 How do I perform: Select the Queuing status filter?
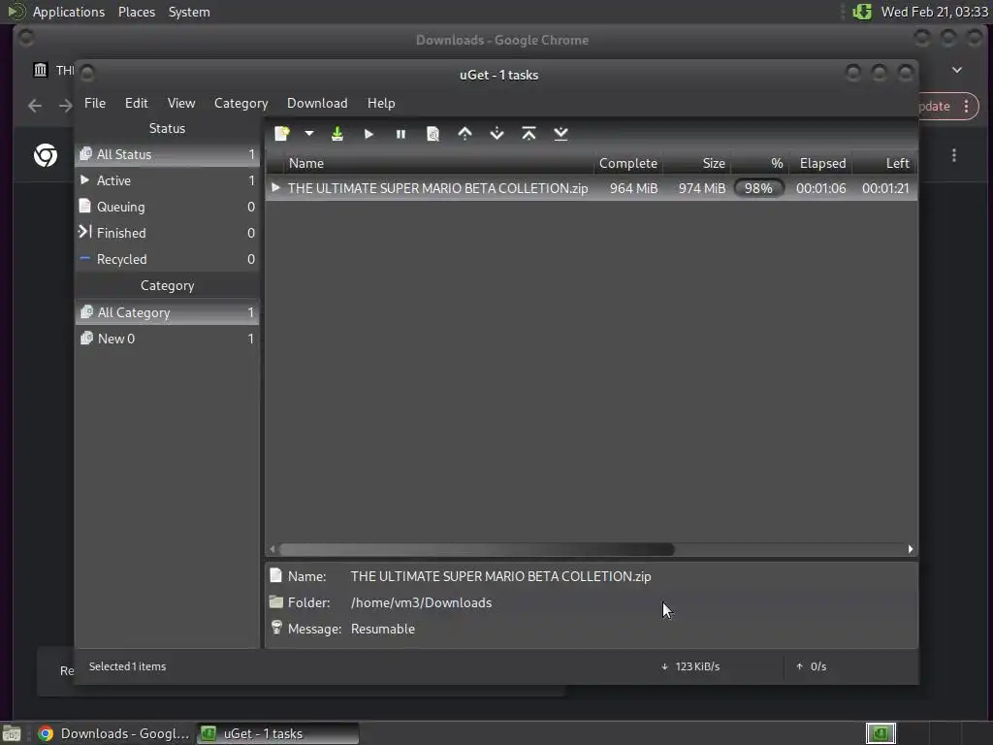pyautogui.click(x=167, y=207)
